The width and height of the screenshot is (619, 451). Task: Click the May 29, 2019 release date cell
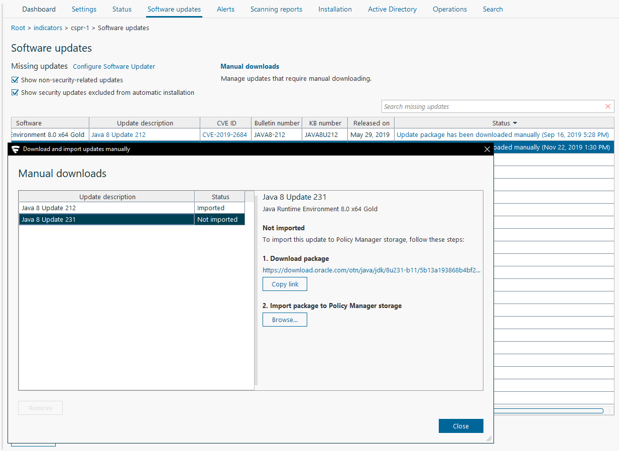(x=371, y=135)
